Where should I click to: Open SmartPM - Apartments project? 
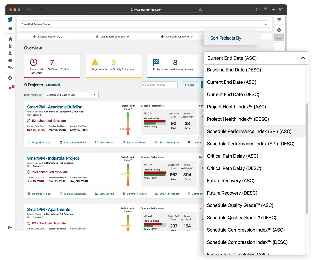point(49,209)
